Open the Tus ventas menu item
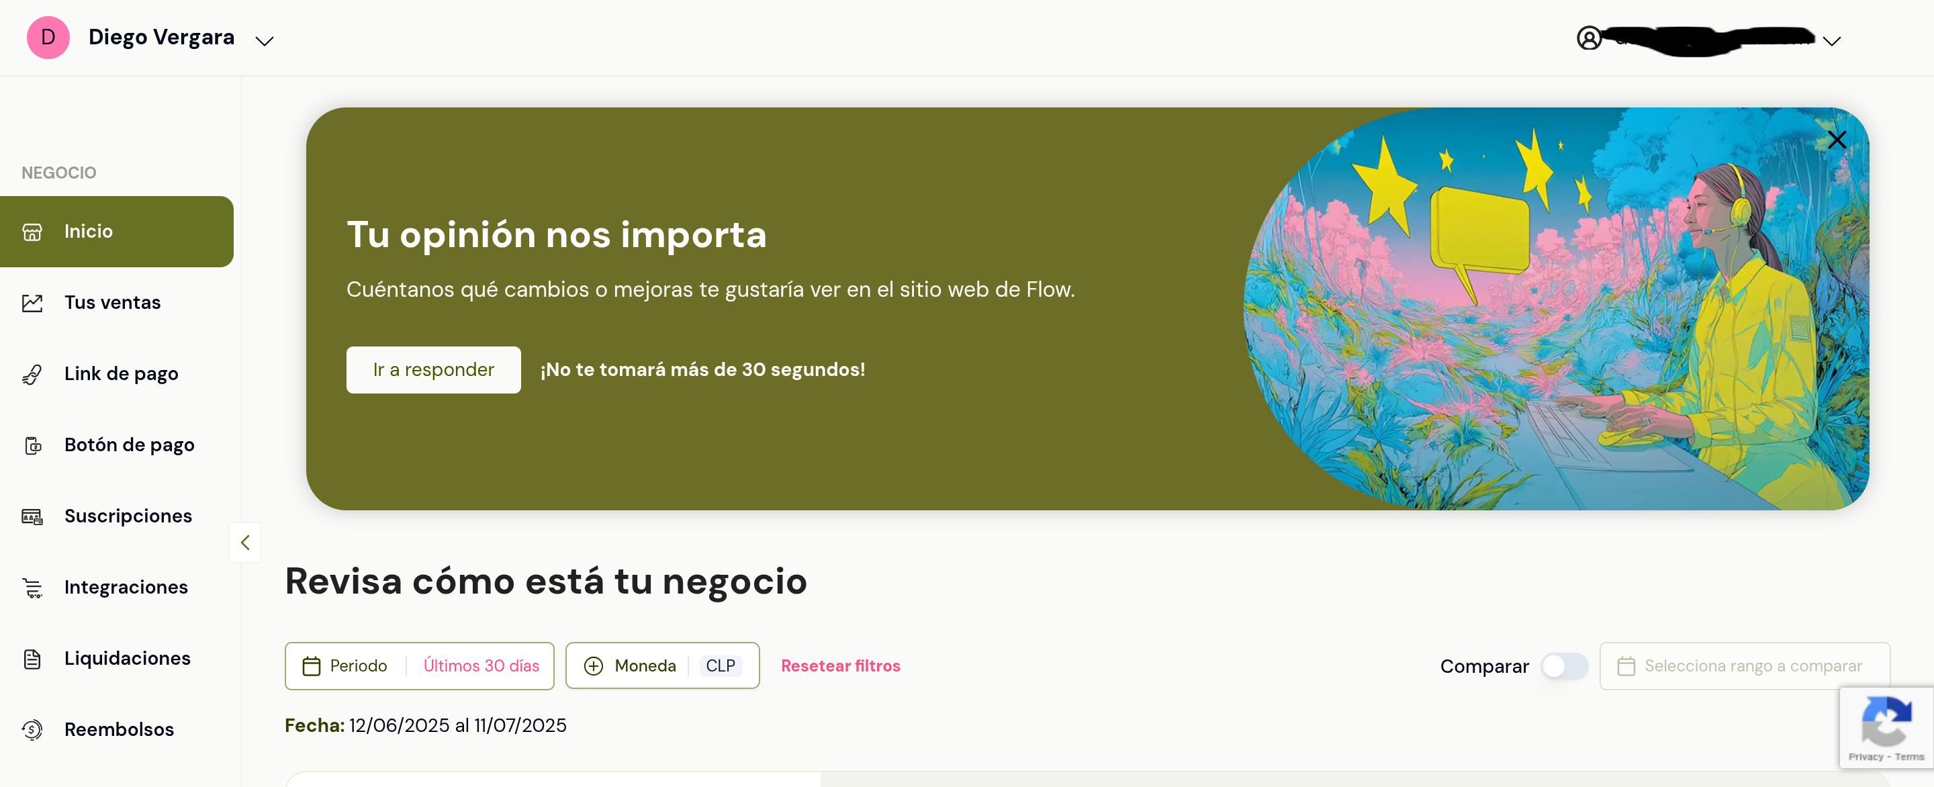 coord(113,303)
